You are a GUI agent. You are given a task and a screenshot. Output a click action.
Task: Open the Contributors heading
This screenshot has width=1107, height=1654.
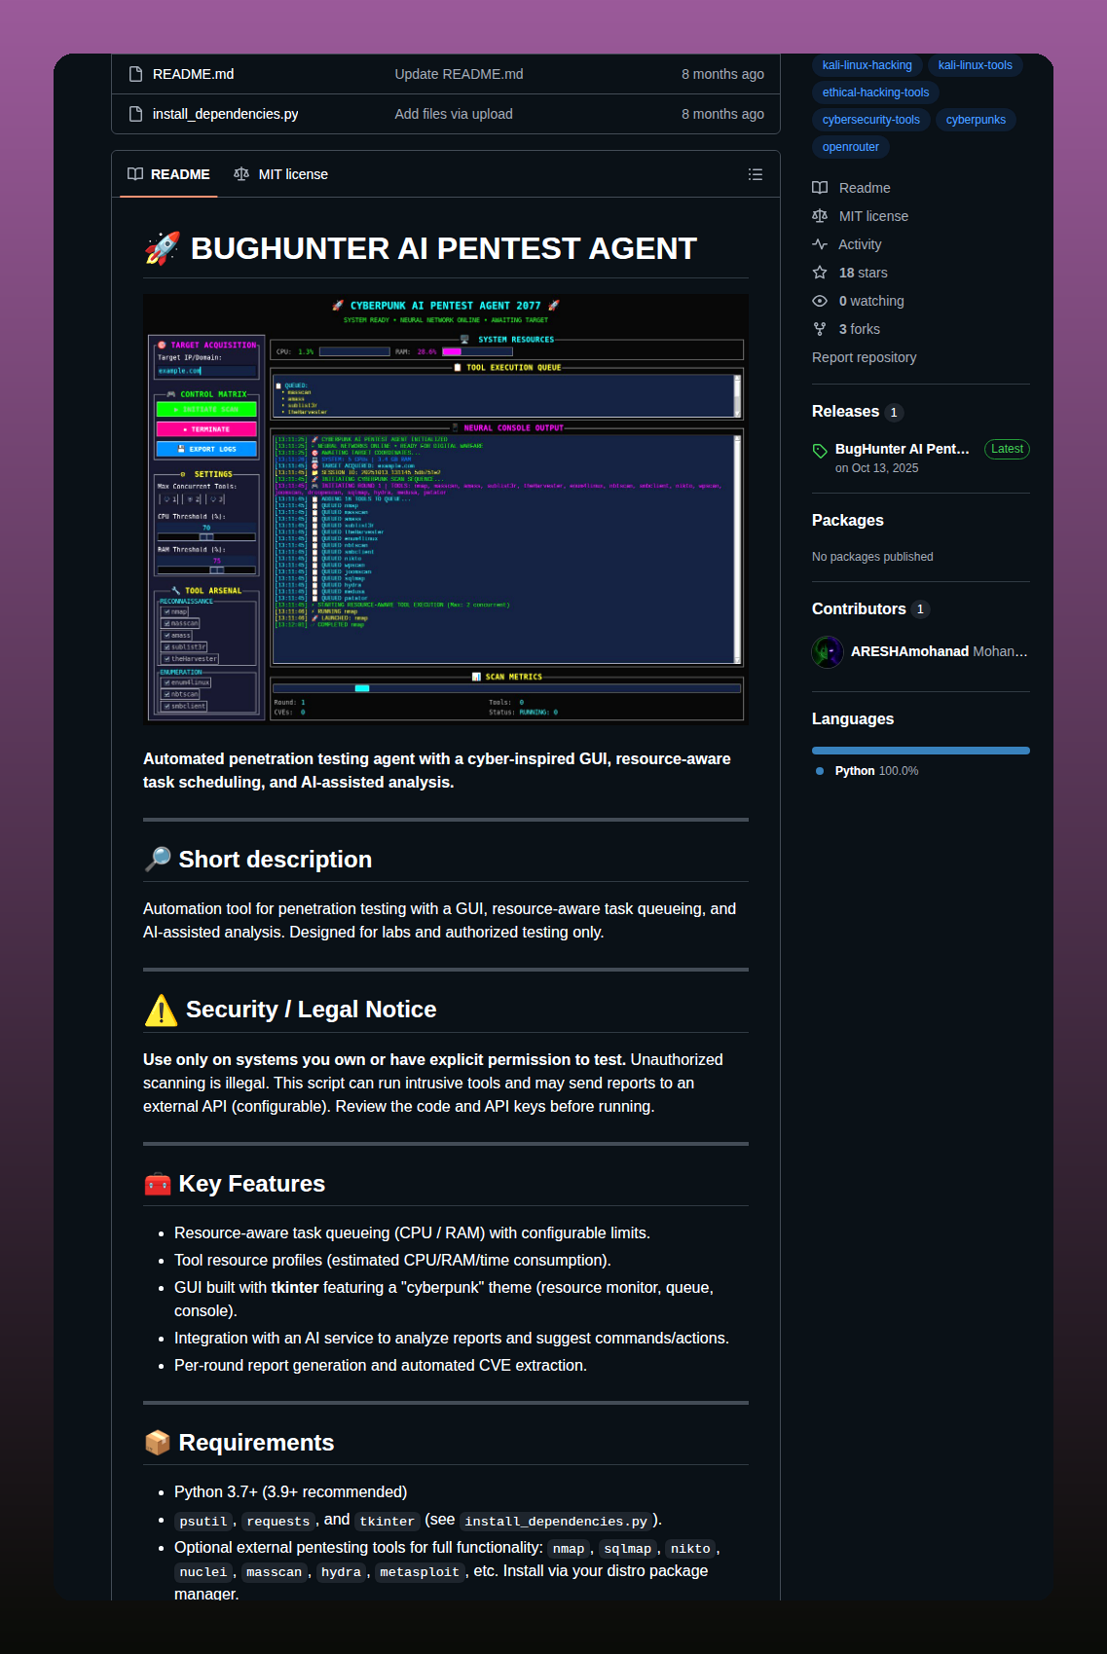point(859,608)
